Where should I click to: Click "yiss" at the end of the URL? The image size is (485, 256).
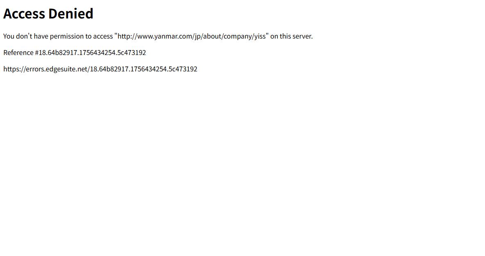pos(260,36)
